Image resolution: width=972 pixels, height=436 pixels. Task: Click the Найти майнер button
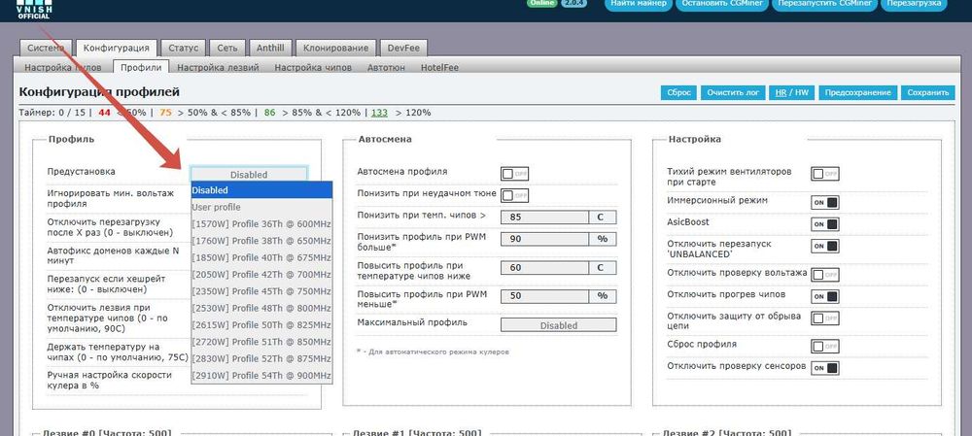[639, 4]
